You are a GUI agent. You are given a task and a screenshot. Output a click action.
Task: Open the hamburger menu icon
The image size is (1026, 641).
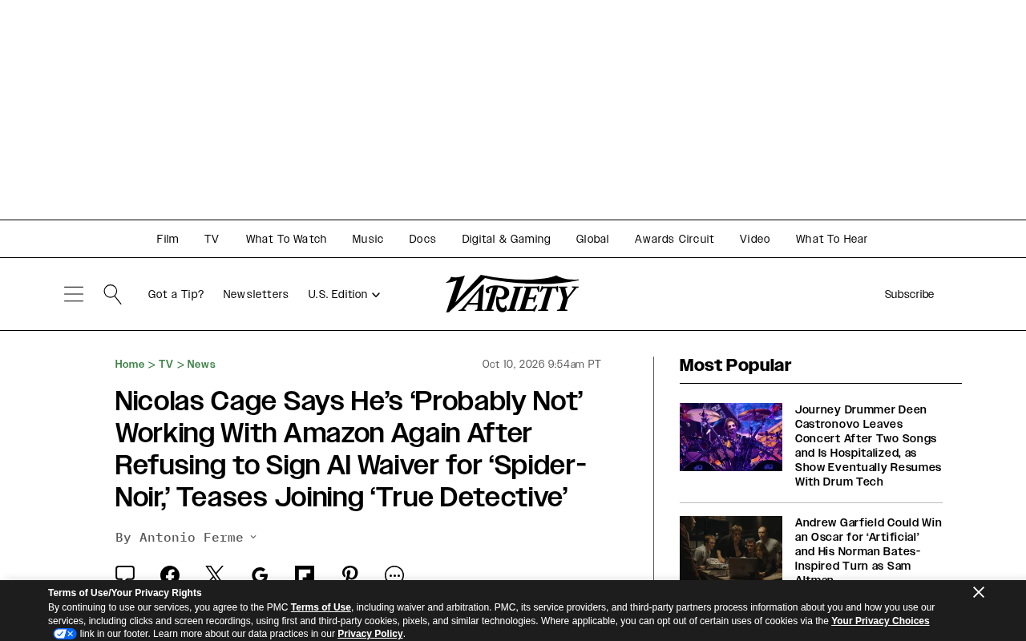(x=74, y=294)
